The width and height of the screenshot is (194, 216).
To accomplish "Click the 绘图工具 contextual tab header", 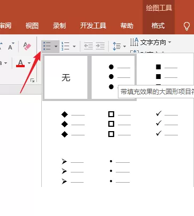I will click(159, 8).
